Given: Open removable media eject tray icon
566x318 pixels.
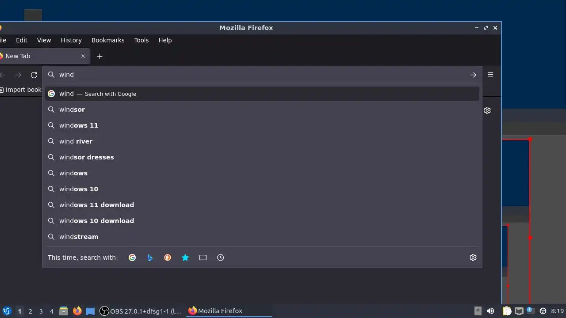Looking at the screenshot, I should click(x=478, y=311).
